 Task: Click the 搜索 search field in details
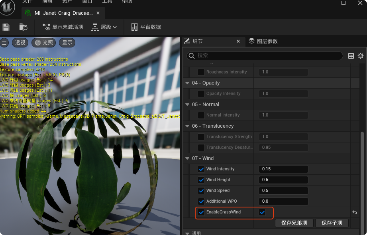tap(265, 55)
